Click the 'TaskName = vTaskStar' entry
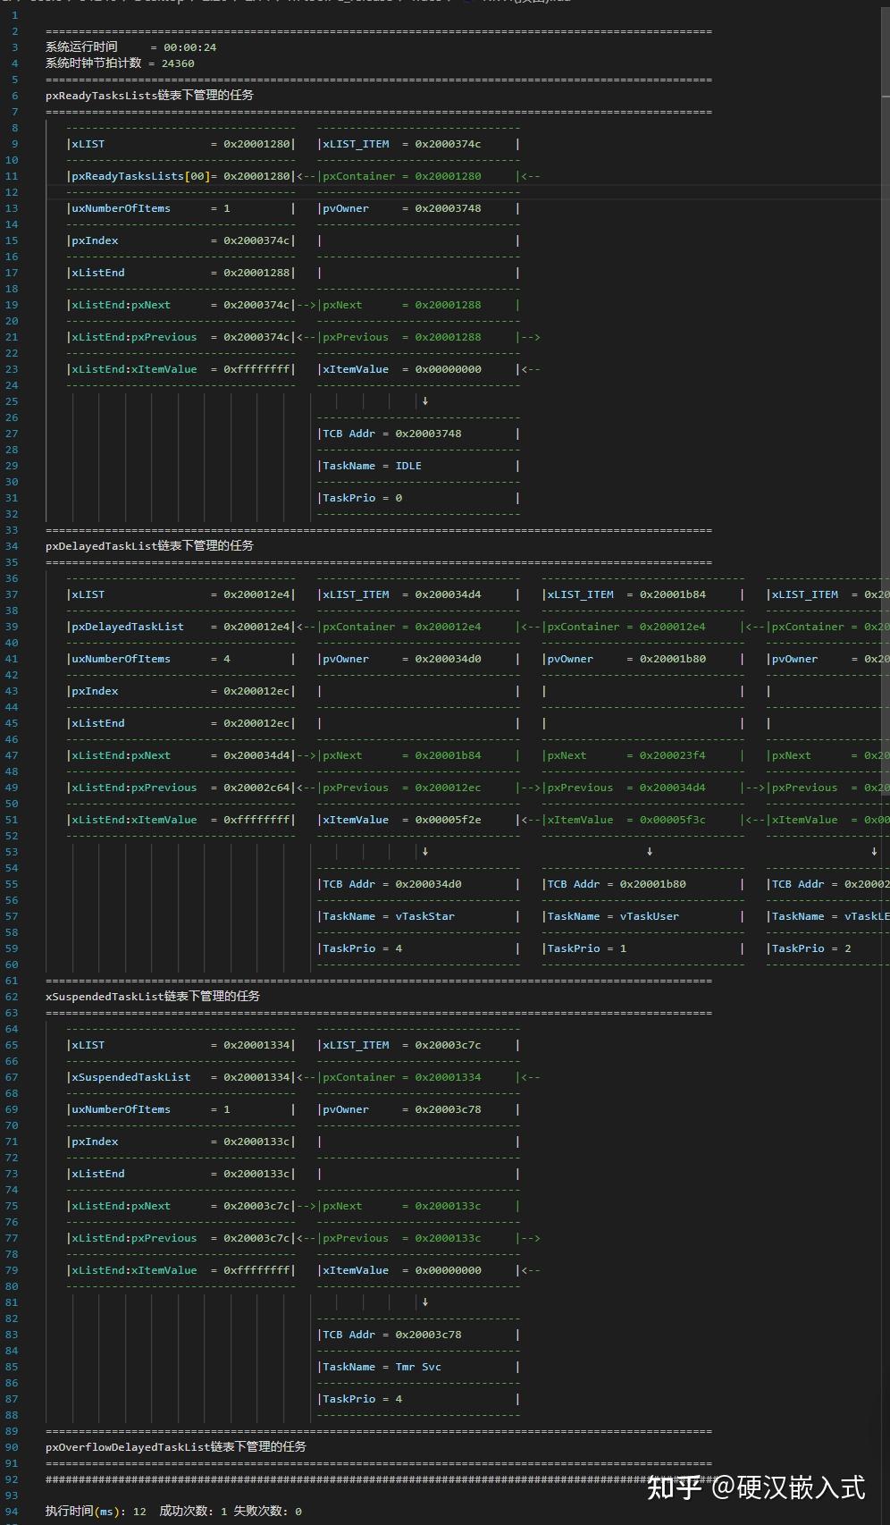890x1525 pixels. click(x=389, y=916)
